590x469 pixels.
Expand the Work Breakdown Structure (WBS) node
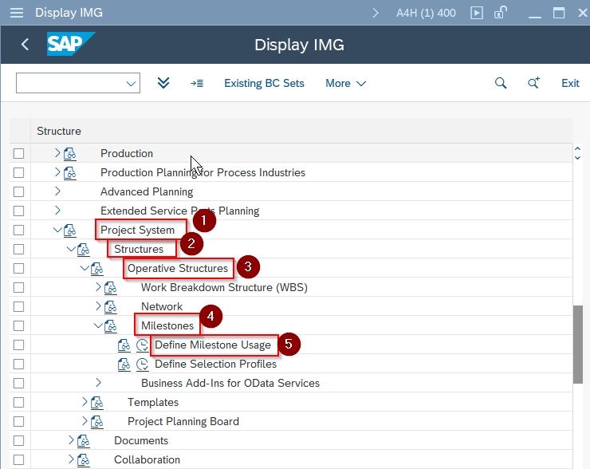(x=98, y=287)
